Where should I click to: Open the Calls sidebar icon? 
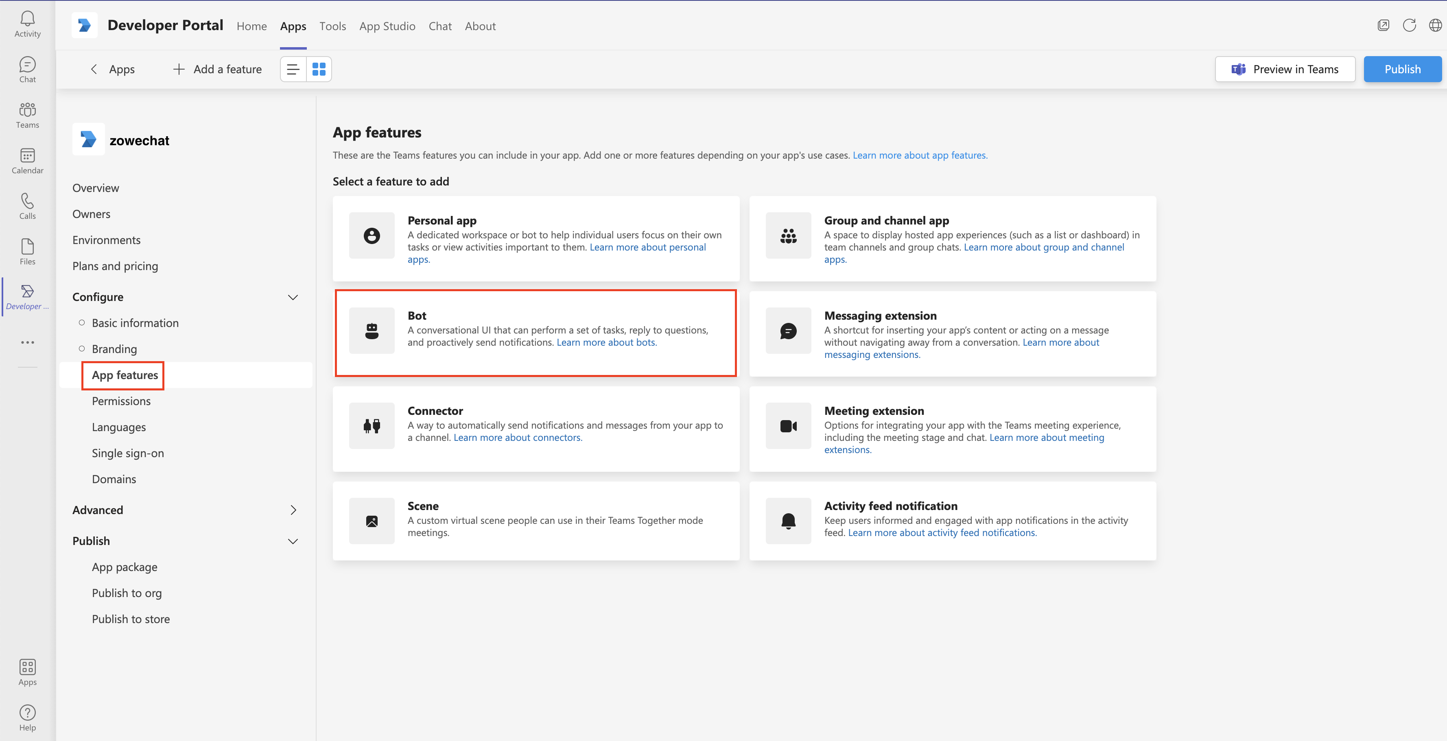[27, 205]
